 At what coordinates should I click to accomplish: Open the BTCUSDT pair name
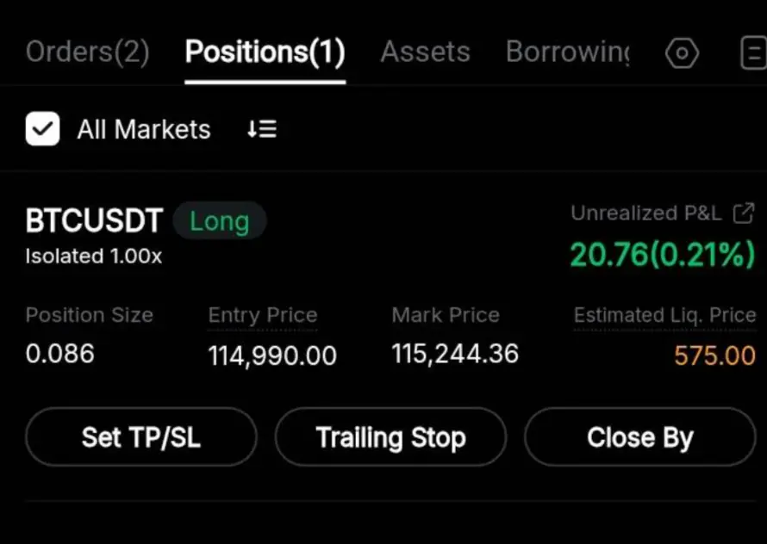pos(94,221)
